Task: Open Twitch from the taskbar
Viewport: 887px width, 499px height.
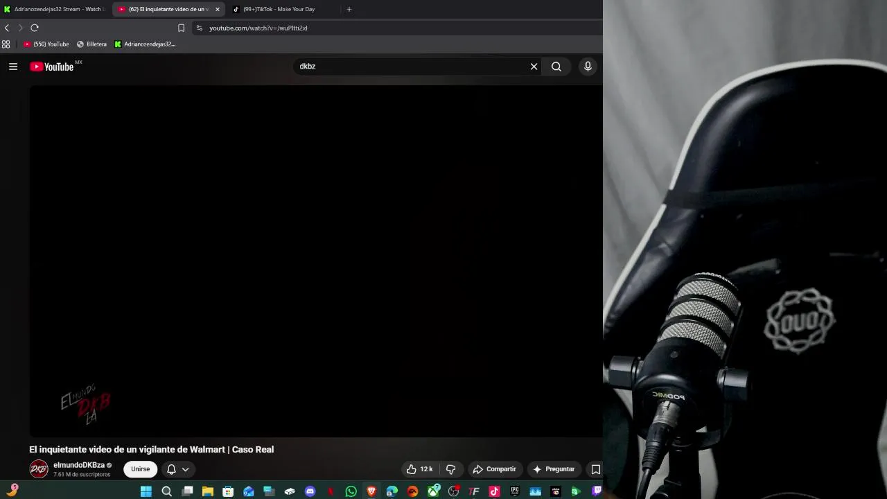Action: pyautogui.click(x=597, y=491)
